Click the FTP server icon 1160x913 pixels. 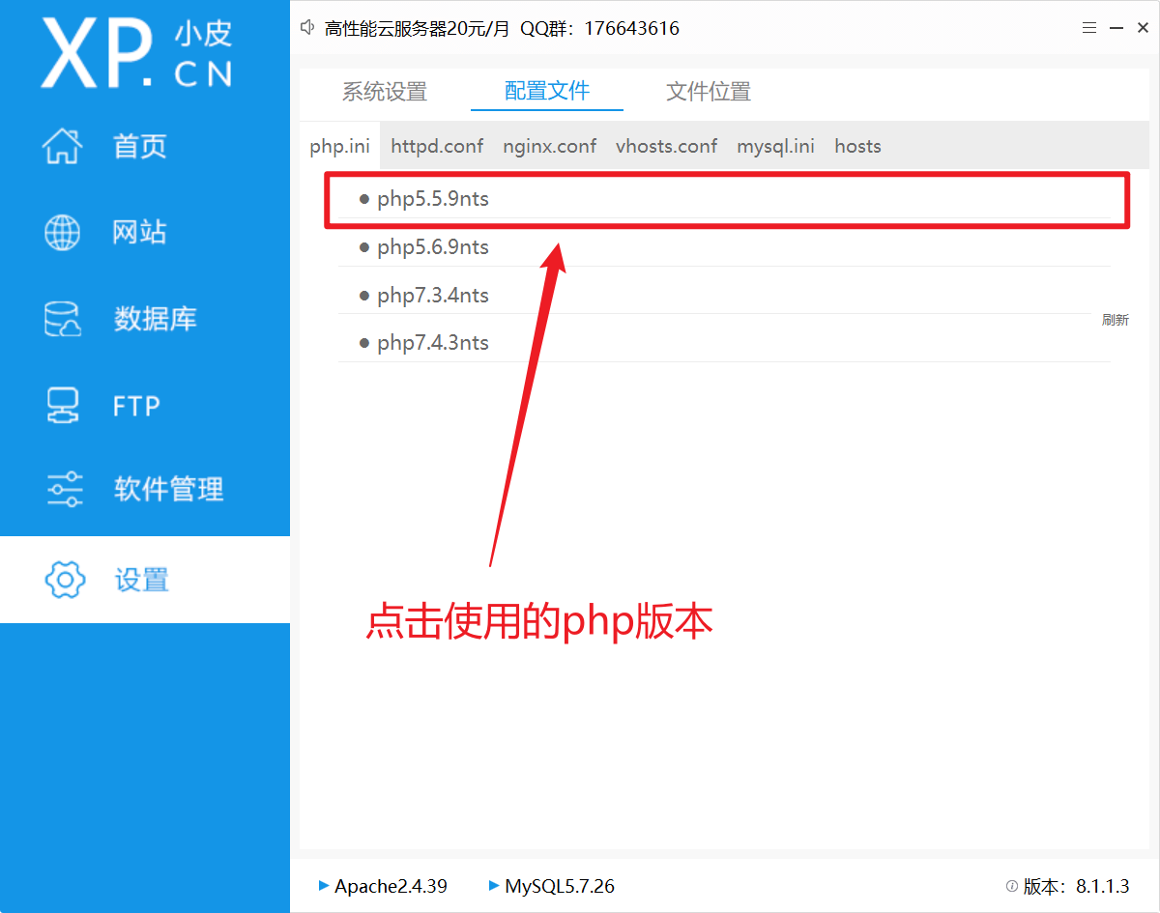pos(63,406)
